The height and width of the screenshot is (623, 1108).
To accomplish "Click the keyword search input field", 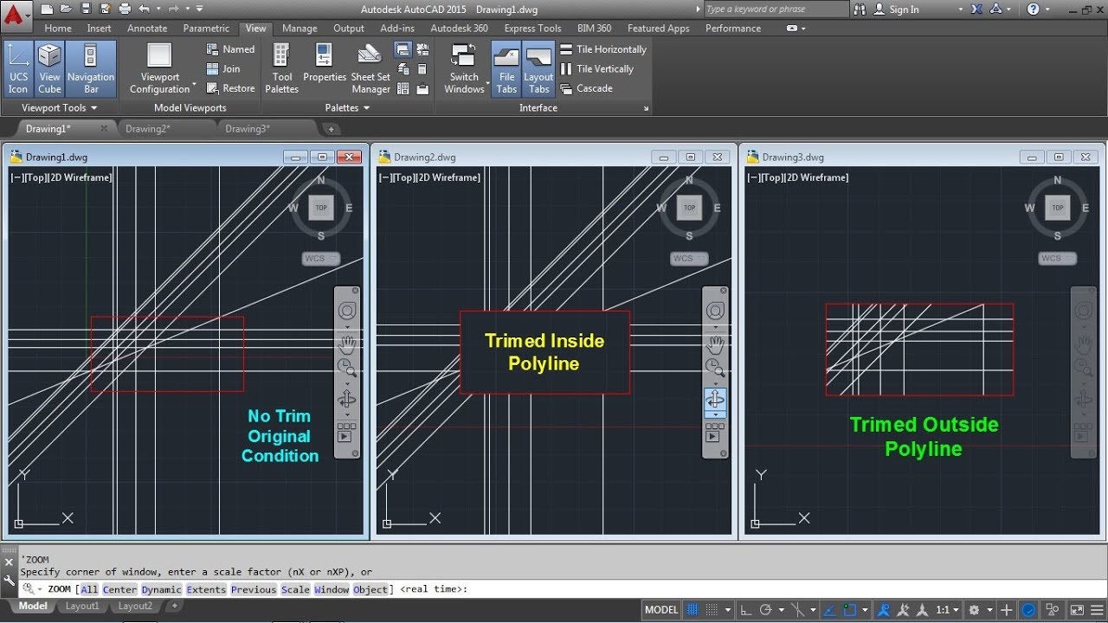I will click(x=776, y=10).
